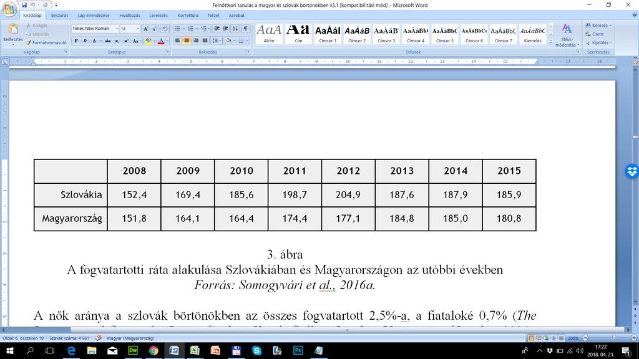Image resolution: width=639 pixels, height=359 pixels.
Task: Undo the last action
Action: coord(33,5)
